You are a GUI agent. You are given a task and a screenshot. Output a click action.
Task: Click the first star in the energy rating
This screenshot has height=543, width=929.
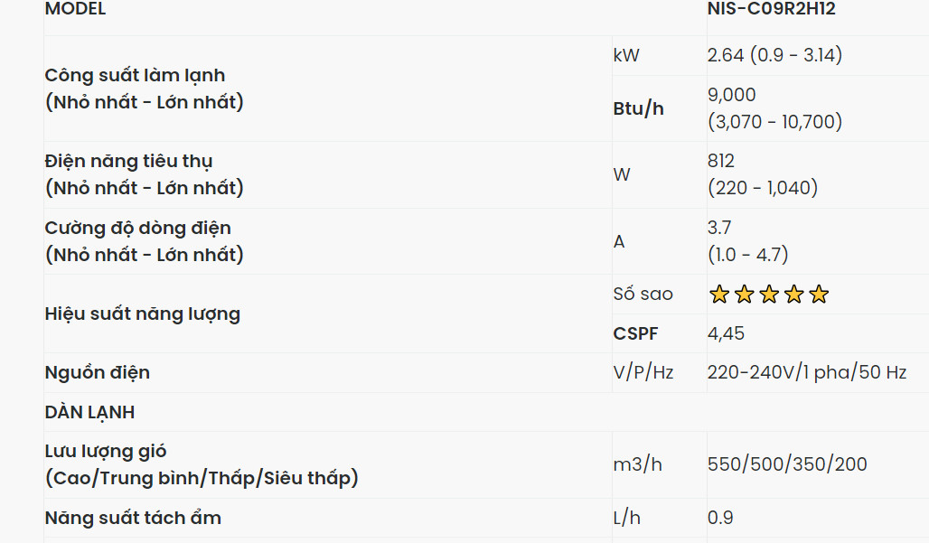(x=718, y=295)
